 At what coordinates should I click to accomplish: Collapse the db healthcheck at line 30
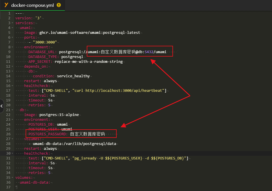click(x=12, y=153)
